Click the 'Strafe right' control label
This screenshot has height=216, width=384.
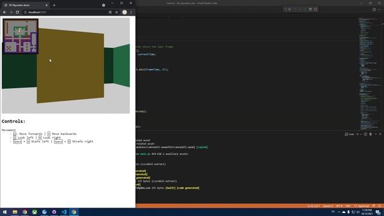83,142
